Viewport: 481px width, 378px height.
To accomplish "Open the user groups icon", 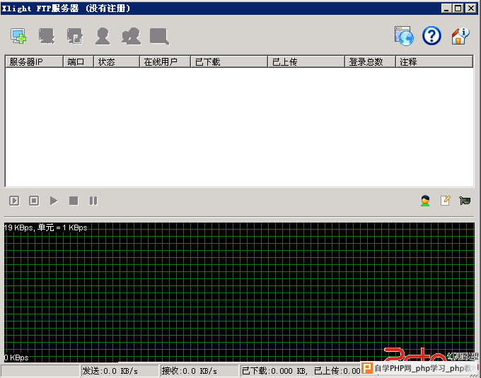I will click(132, 36).
